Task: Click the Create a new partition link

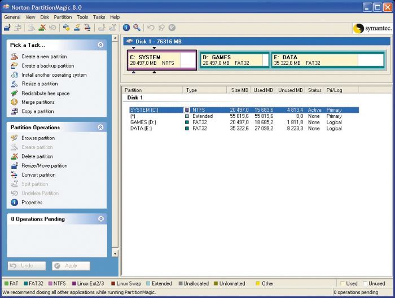Action: 44,56
